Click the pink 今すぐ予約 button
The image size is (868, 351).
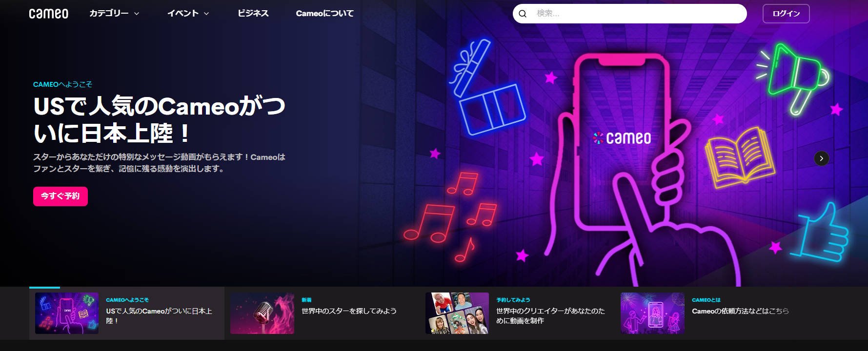pos(61,196)
